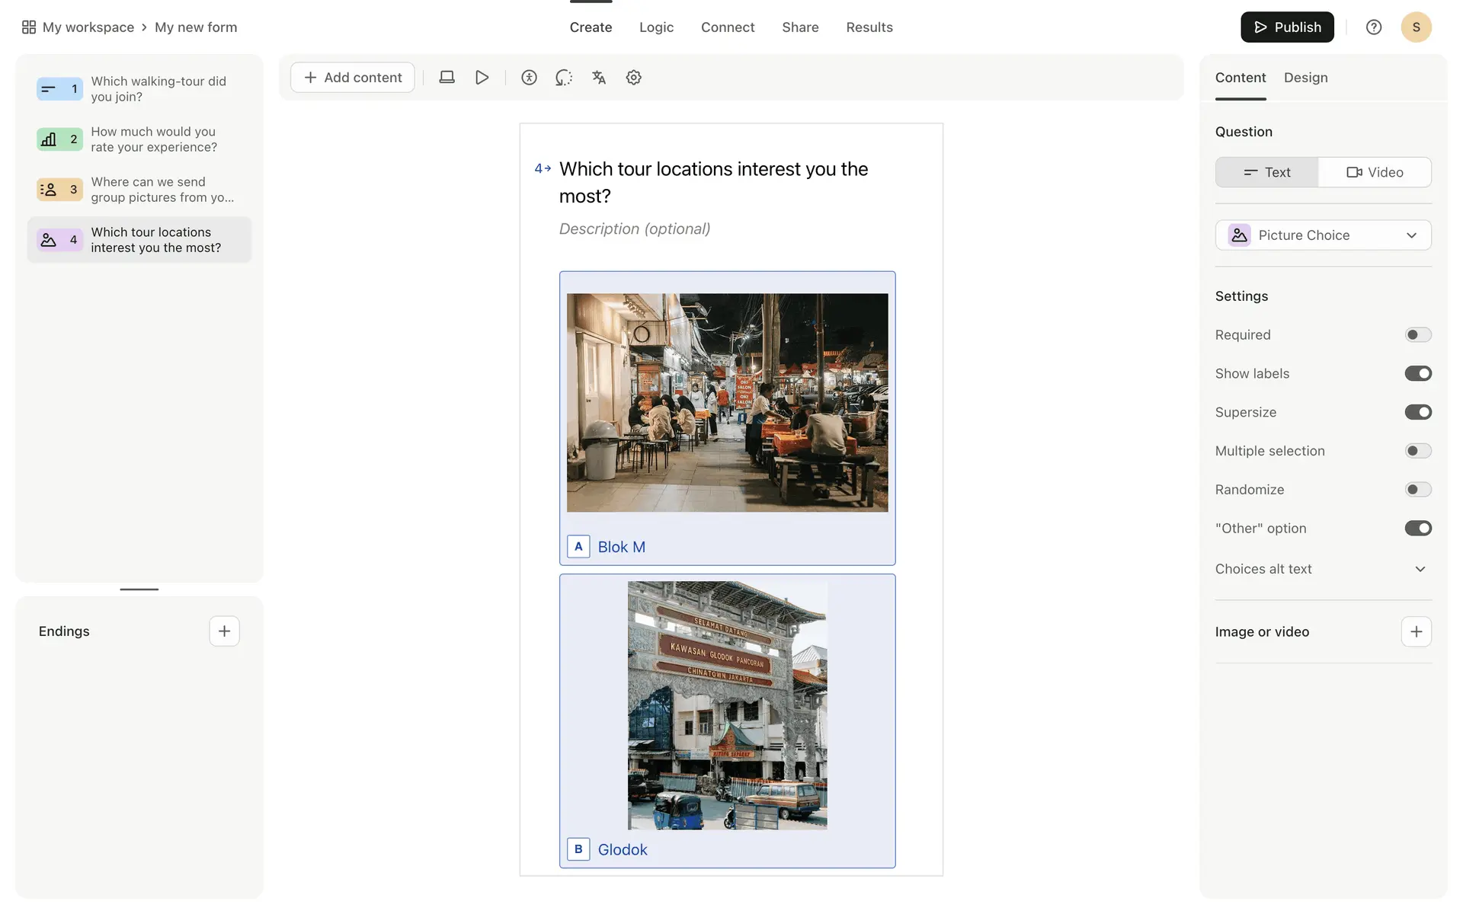Open the form settings gear icon
This screenshot has height=914, width=1463.
(x=633, y=78)
